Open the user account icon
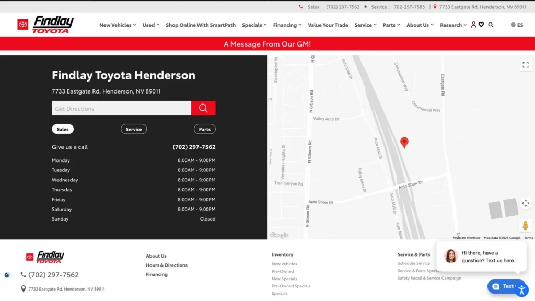The width and height of the screenshot is (535, 301). (x=473, y=25)
